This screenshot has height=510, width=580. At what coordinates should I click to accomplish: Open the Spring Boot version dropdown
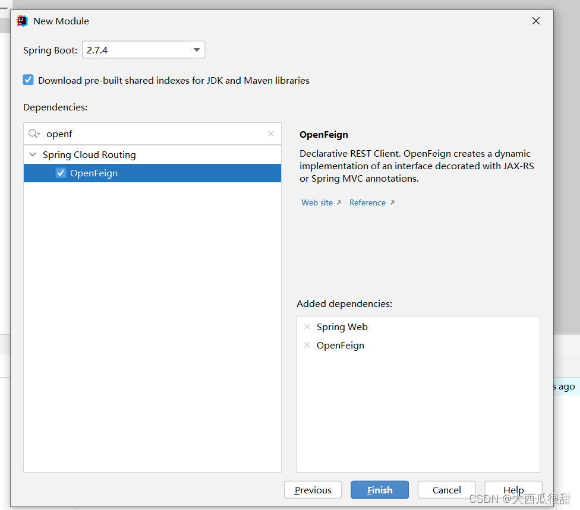[x=144, y=50]
